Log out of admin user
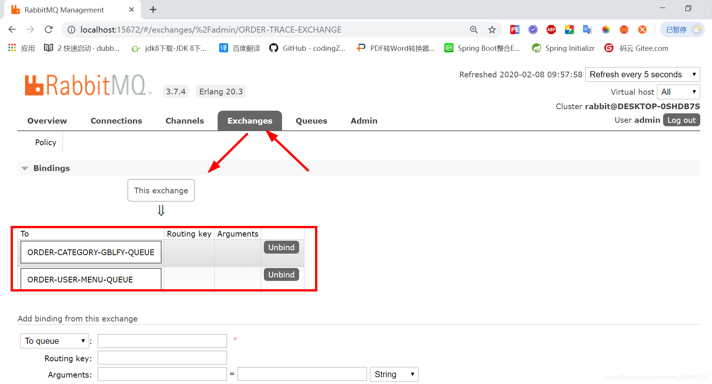The height and width of the screenshot is (384, 712). [681, 120]
